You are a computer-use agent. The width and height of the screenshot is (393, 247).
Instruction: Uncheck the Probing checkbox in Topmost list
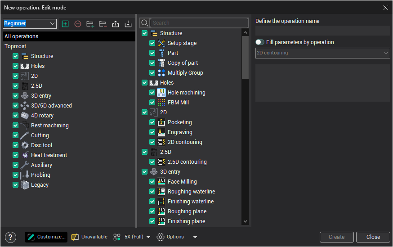(16, 175)
